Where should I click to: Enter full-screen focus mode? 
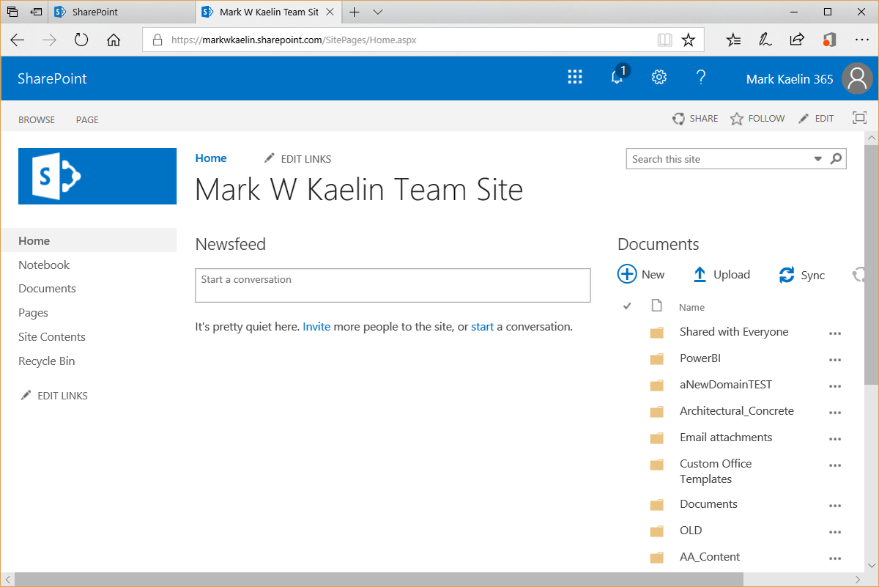pyautogui.click(x=858, y=117)
